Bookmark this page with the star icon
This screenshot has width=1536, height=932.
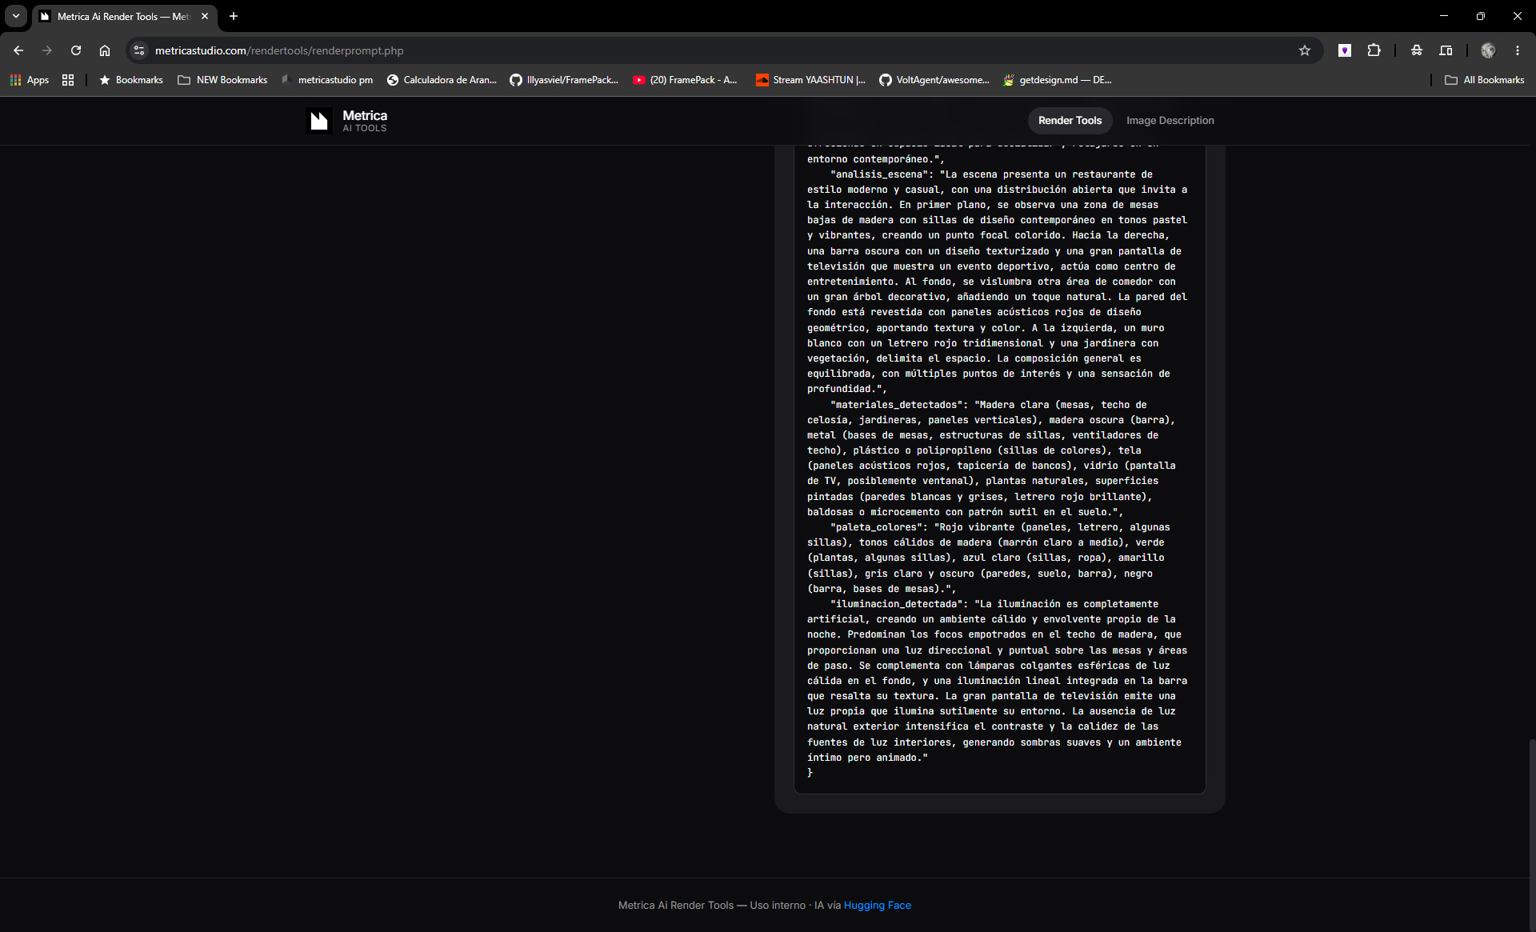tap(1305, 50)
